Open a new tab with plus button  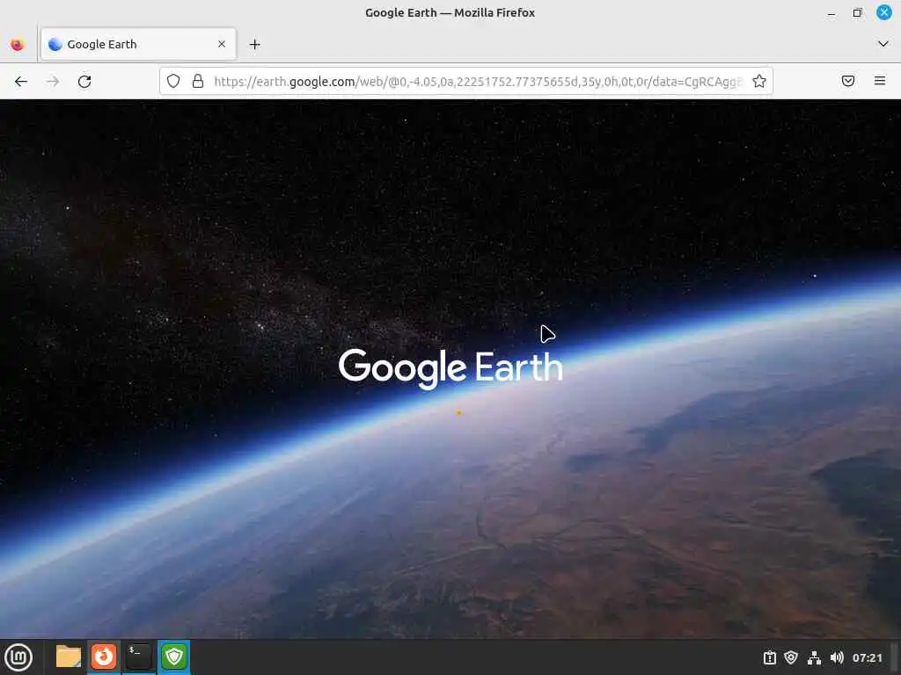pyautogui.click(x=254, y=44)
